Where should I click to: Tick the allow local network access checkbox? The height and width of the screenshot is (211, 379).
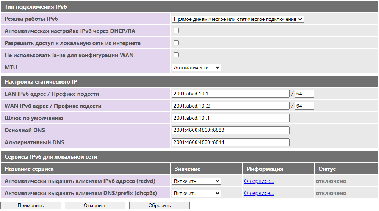(x=176, y=43)
